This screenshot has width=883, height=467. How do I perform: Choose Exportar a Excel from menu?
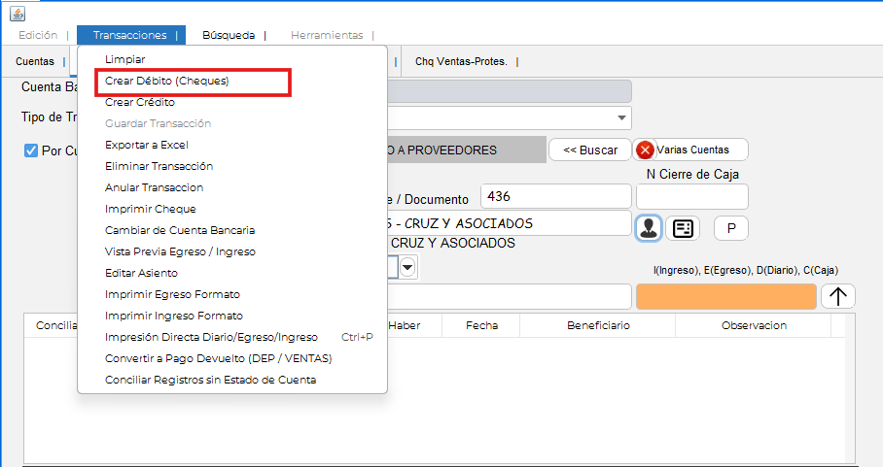point(146,145)
